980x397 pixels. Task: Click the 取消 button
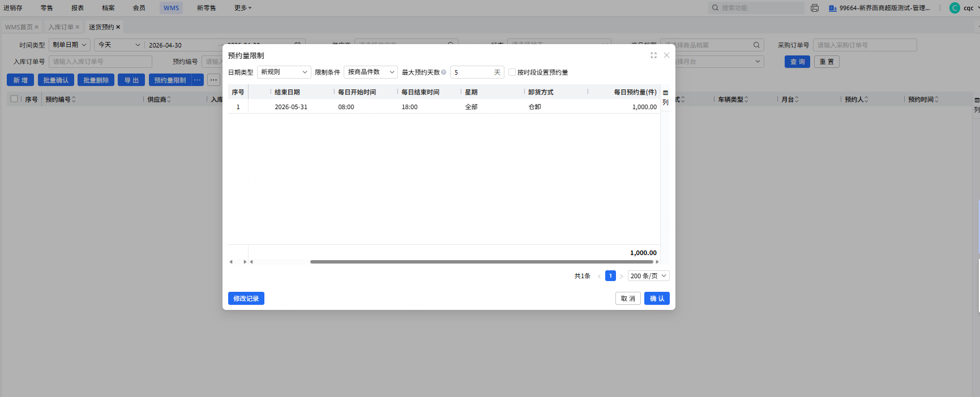[x=628, y=299]
